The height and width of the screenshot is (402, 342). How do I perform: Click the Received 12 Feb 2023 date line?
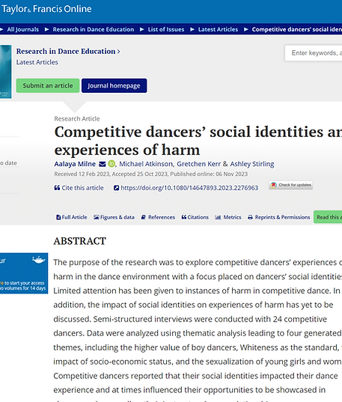pos(151,174)
